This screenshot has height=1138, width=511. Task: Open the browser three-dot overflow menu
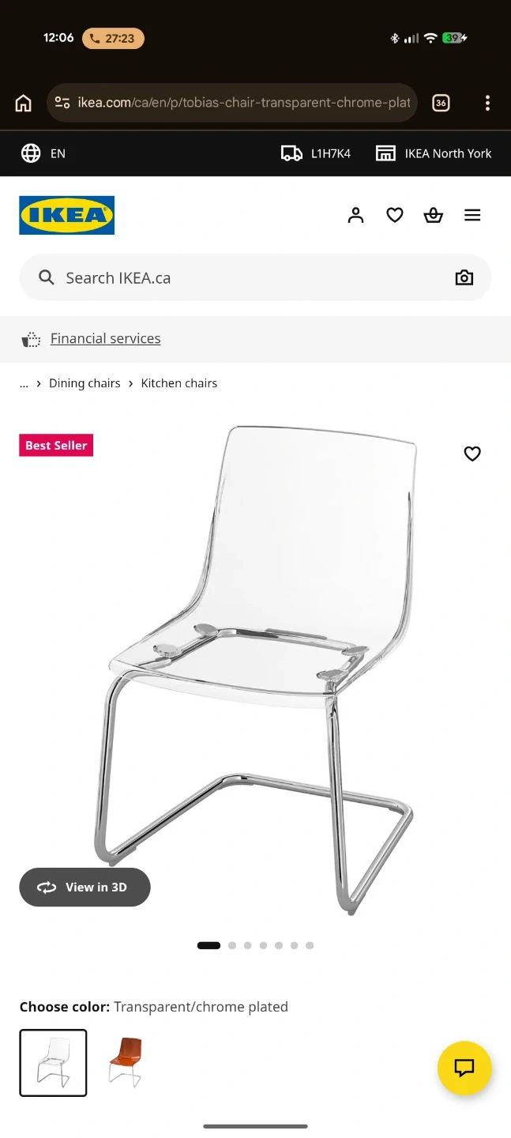[x=487, y=103]
